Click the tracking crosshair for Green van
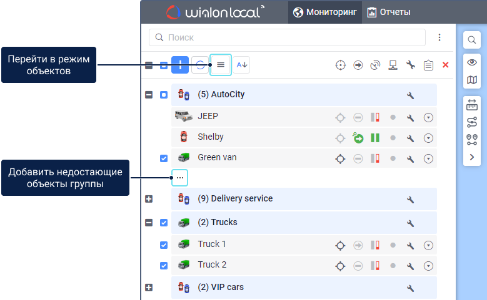 click(x=341, y=159)
